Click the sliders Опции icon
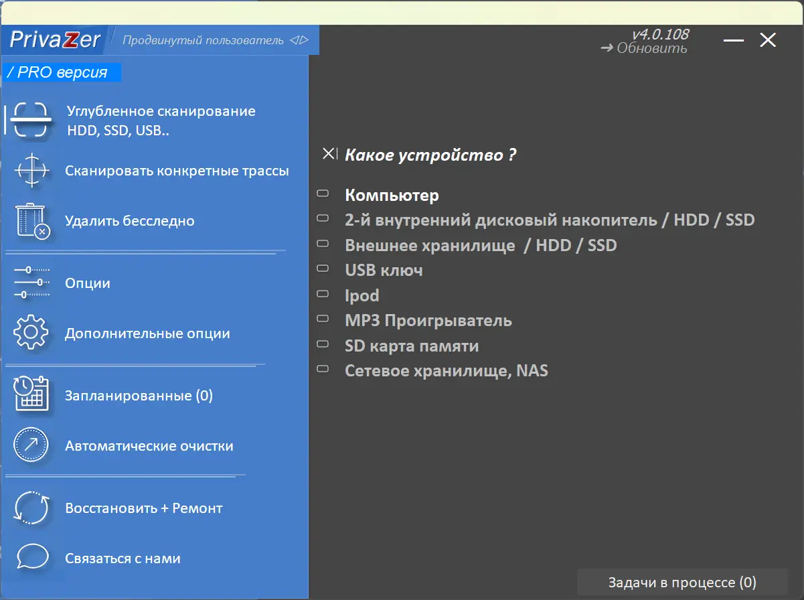Viewport: 804px width, 600px height. [x=32, y=283]
